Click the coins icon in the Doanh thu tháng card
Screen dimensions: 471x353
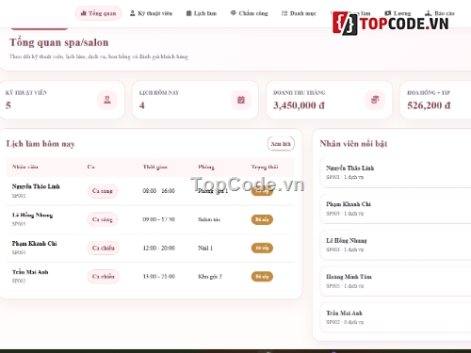[375, 100]
